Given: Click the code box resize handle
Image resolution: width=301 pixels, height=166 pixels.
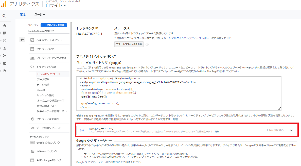Looking at the screenshot, I should click(279, 109).
